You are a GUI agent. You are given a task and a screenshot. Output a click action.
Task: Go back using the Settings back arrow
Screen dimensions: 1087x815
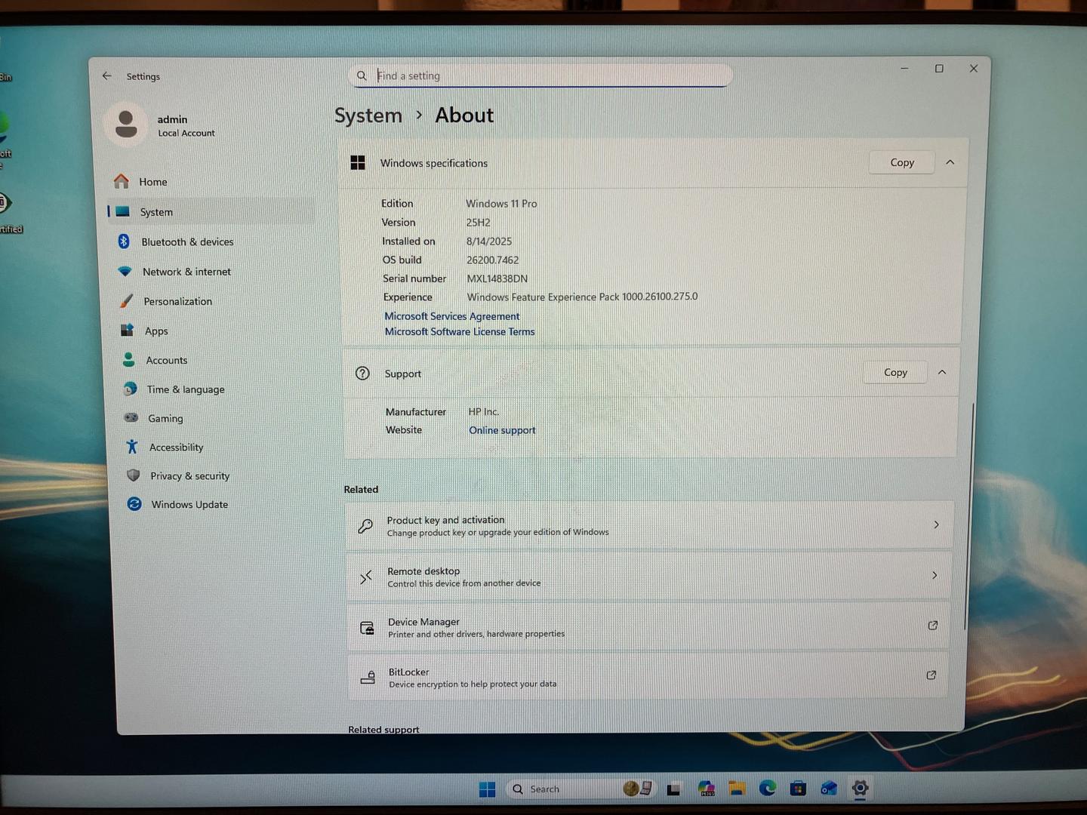pos(107,75)
